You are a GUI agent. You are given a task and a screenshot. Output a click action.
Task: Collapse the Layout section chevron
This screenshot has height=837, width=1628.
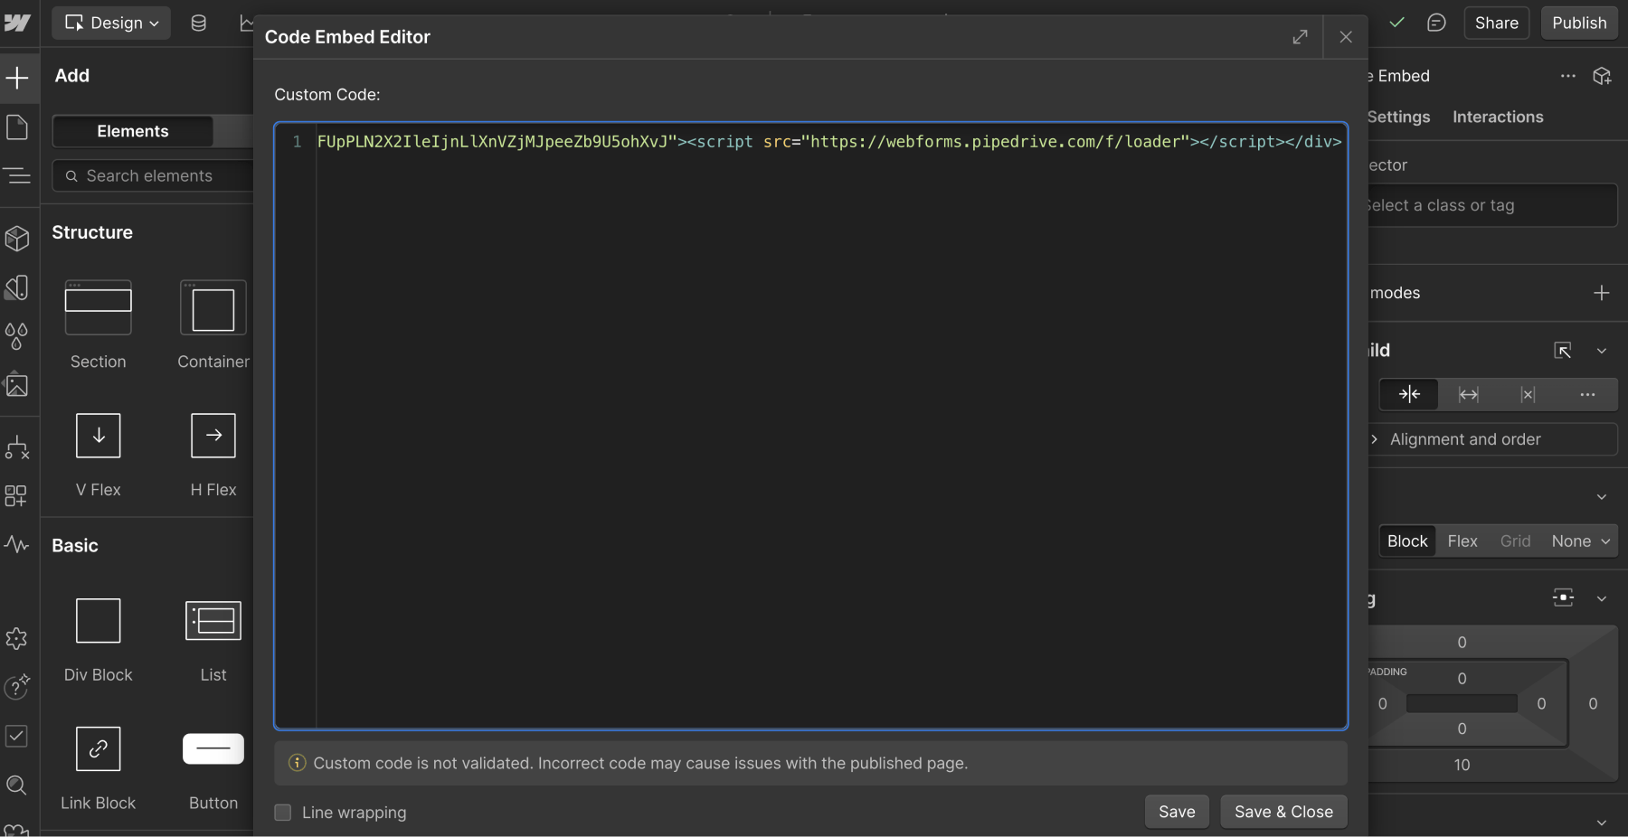click(x=1602, y=497)
